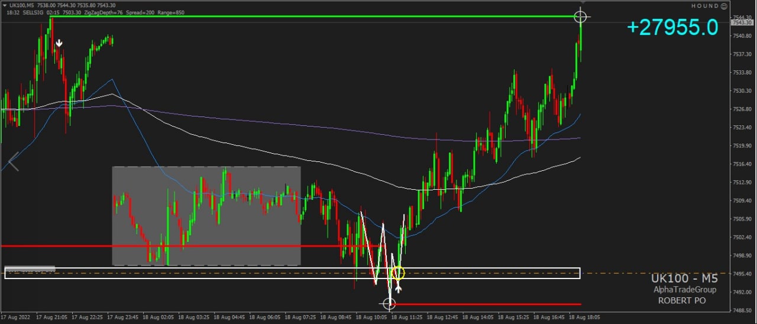Click the +27955.0 profit label
Screen dimensions: 757x324
tap(672, 27)
